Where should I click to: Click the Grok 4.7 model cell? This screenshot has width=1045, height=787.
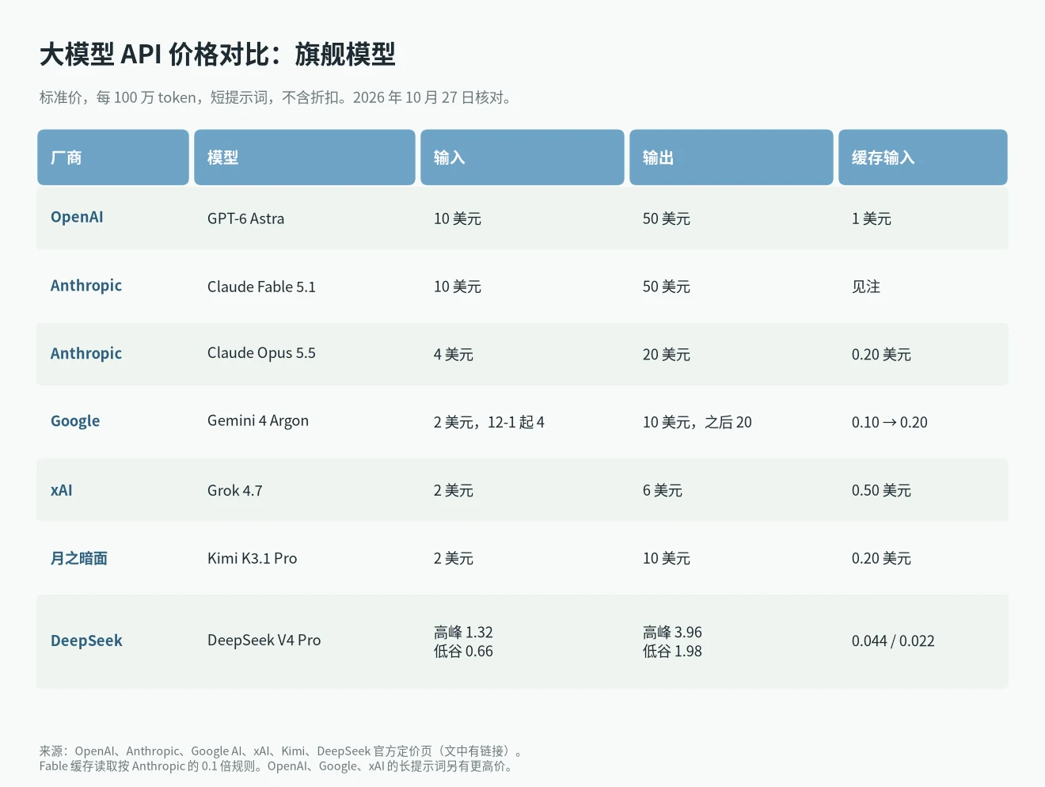234,491
